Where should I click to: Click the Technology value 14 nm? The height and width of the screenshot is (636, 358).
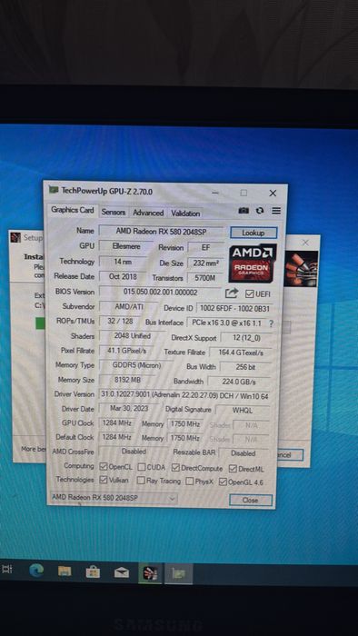click(123, 262)
